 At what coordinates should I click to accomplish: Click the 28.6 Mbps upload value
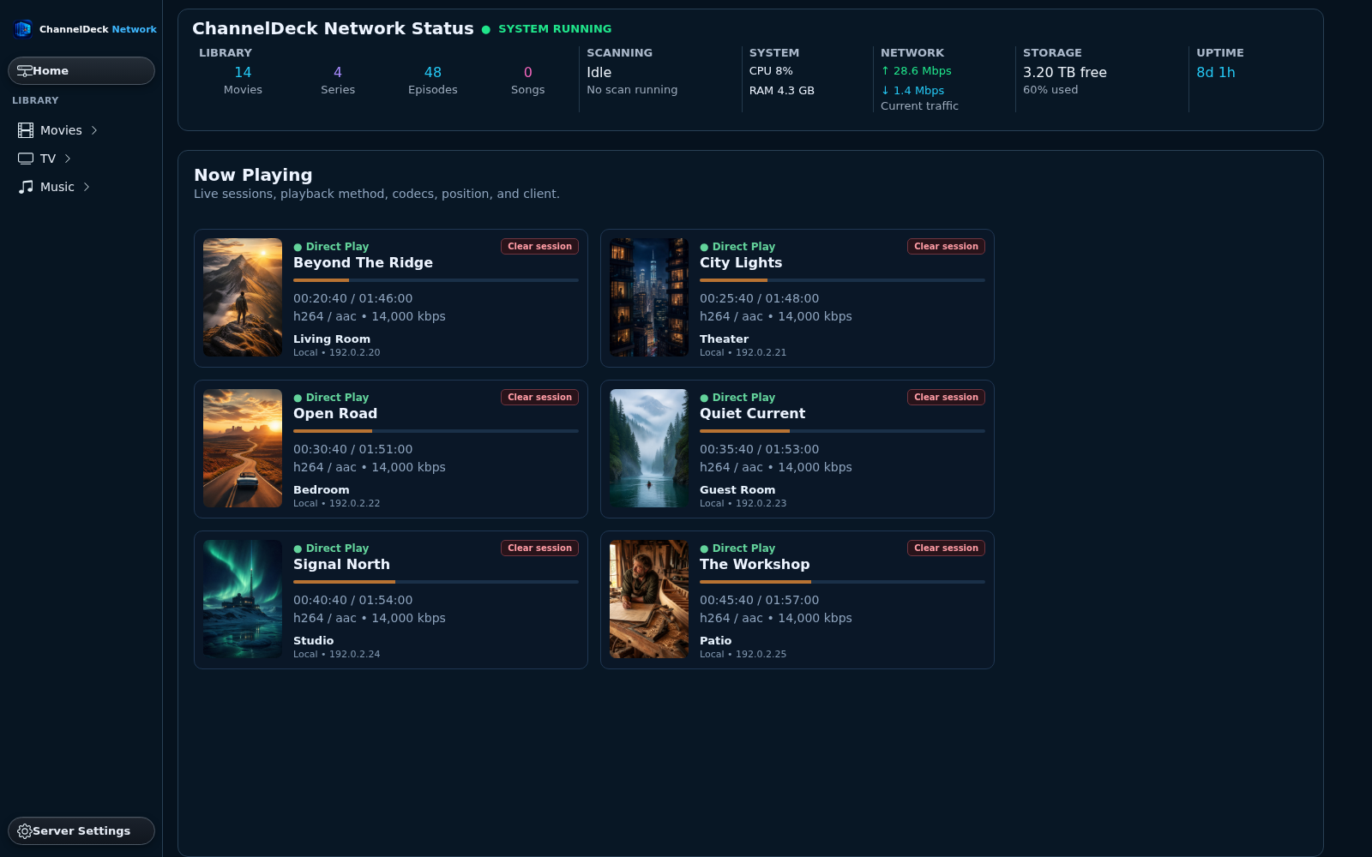click(x=917, y=71)
